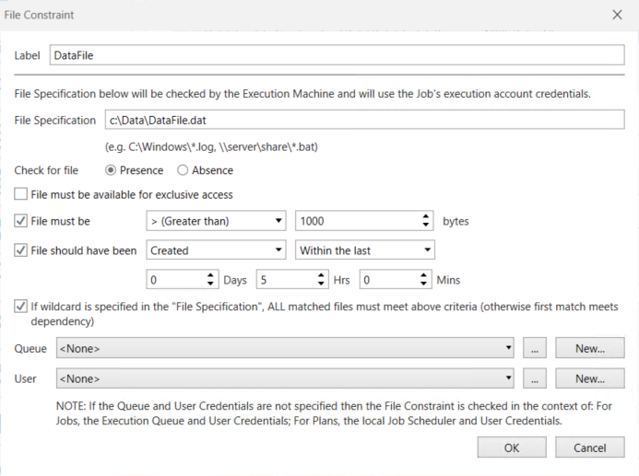Select the Presence radio button

112,170
